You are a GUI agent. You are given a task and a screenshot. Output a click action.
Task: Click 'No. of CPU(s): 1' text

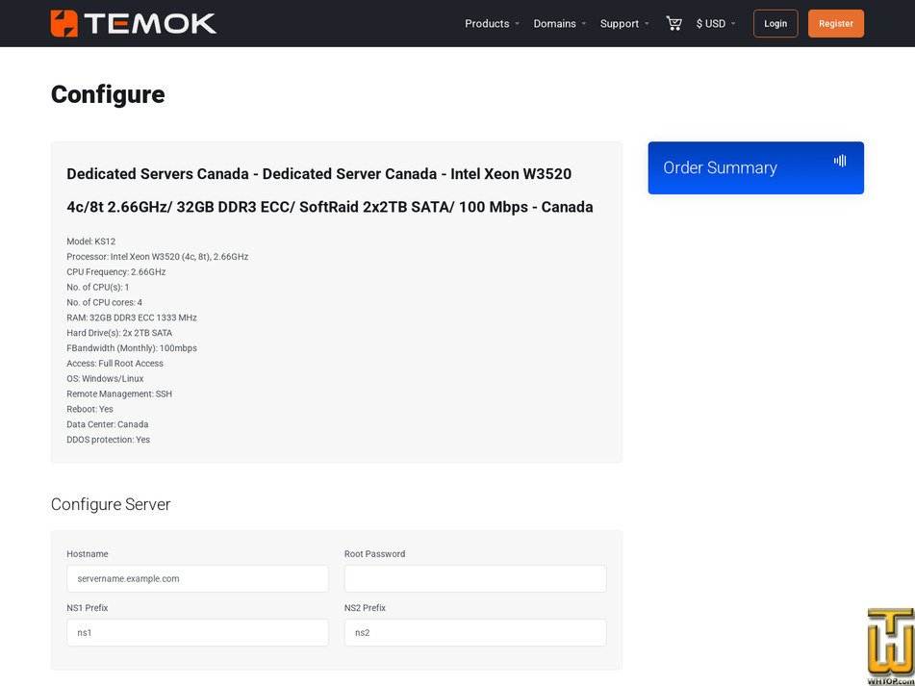click(98, 287)
